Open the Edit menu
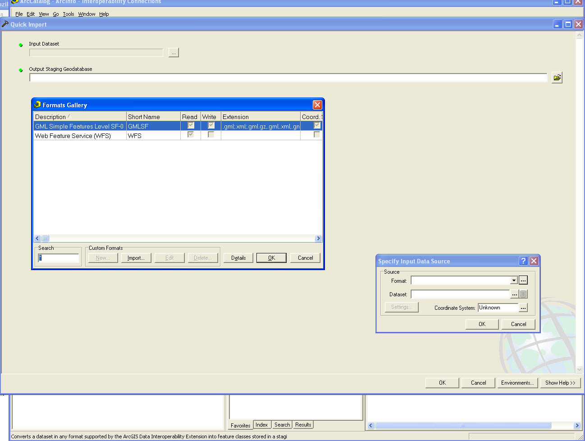Viewport: 585px width, 441px height. pos(31,14)
